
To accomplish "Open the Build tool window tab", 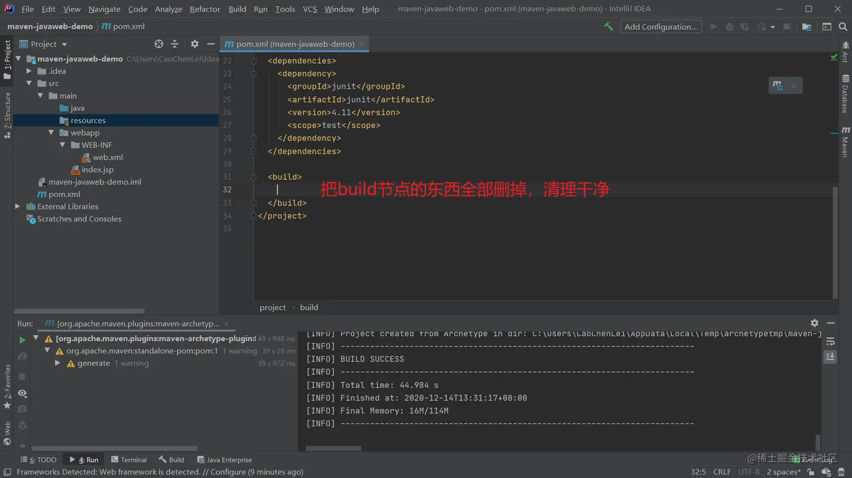I will [x=171, y=460].
